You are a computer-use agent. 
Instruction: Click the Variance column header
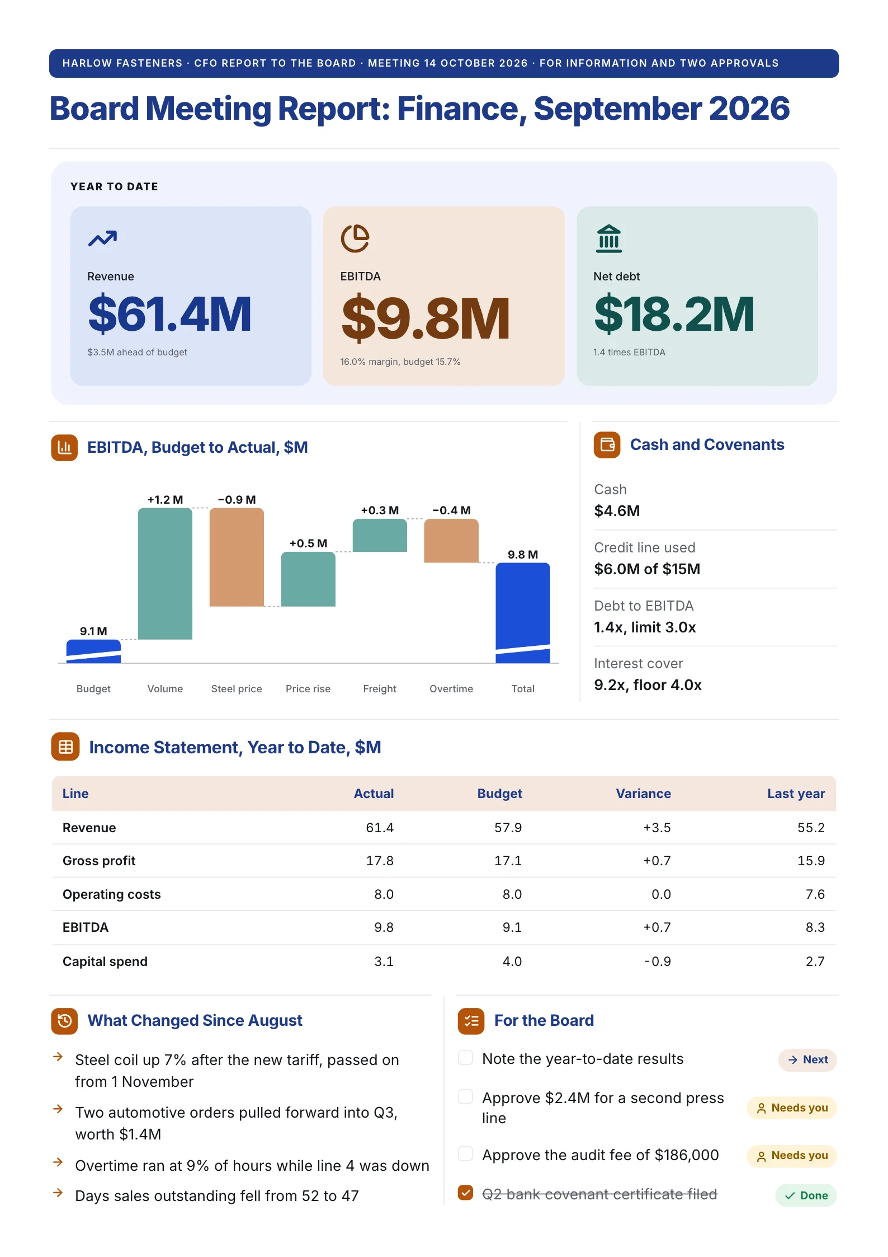[x=643, y=794]
